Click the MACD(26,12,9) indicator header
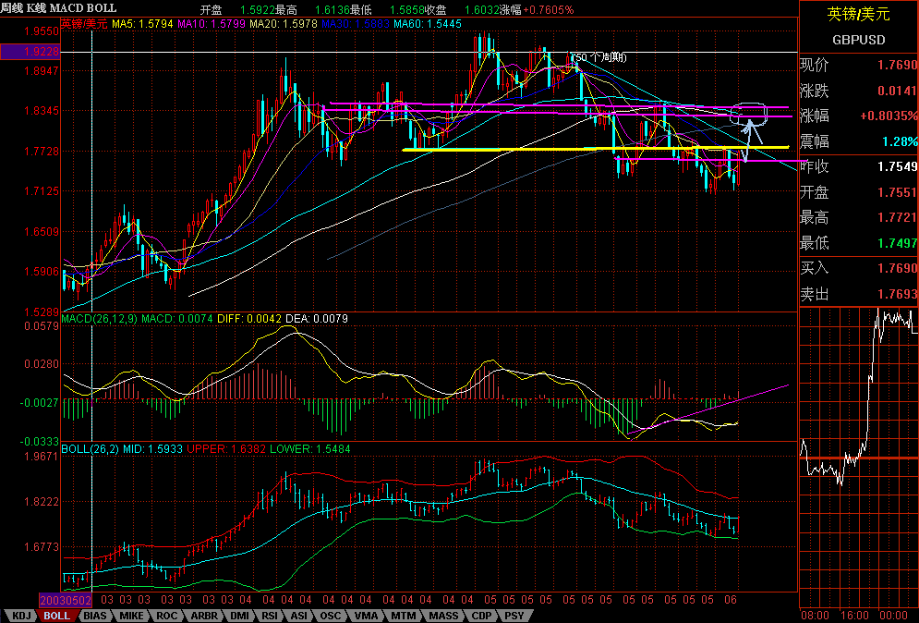919x623 pixels. pyautogui.click(x=100, y=319)
